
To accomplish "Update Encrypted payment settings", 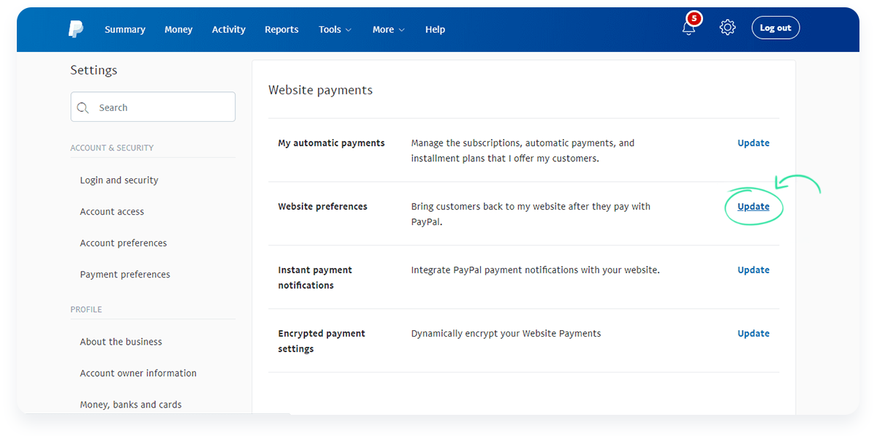I will point(753,334).
